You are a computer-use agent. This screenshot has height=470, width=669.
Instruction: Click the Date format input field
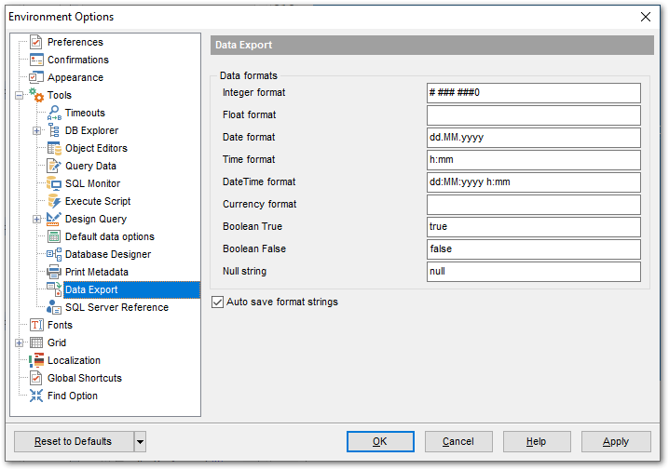(x=533, y=138)
